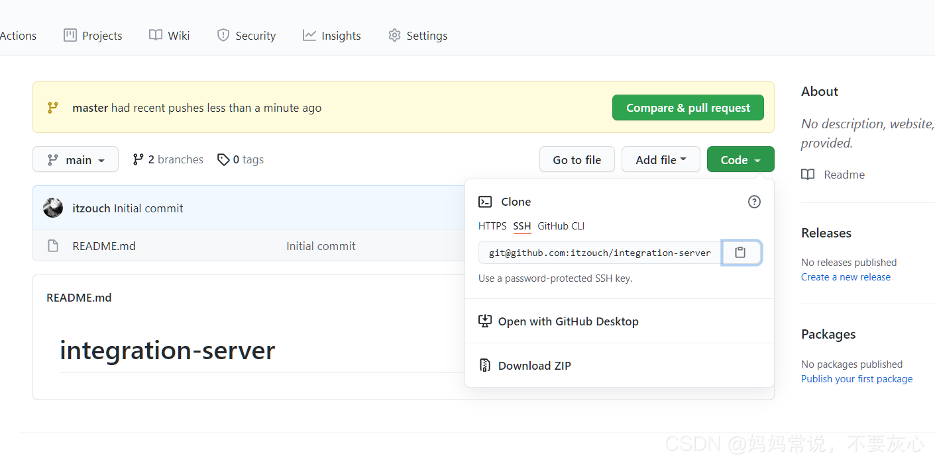Click the tag icon beside 0 tags
Viewport: 935px width, 461px height.
(223, 159)
